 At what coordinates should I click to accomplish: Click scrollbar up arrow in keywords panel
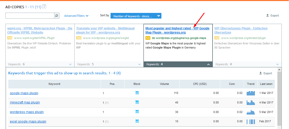coord(279,70)
